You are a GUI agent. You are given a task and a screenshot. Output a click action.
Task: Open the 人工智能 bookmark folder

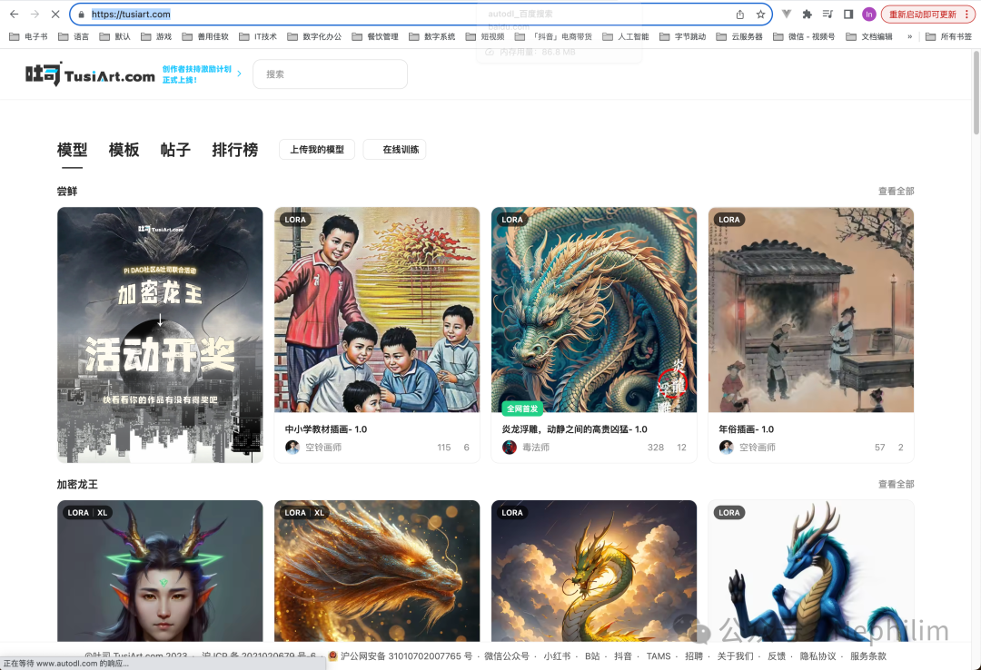pos(626,36)
